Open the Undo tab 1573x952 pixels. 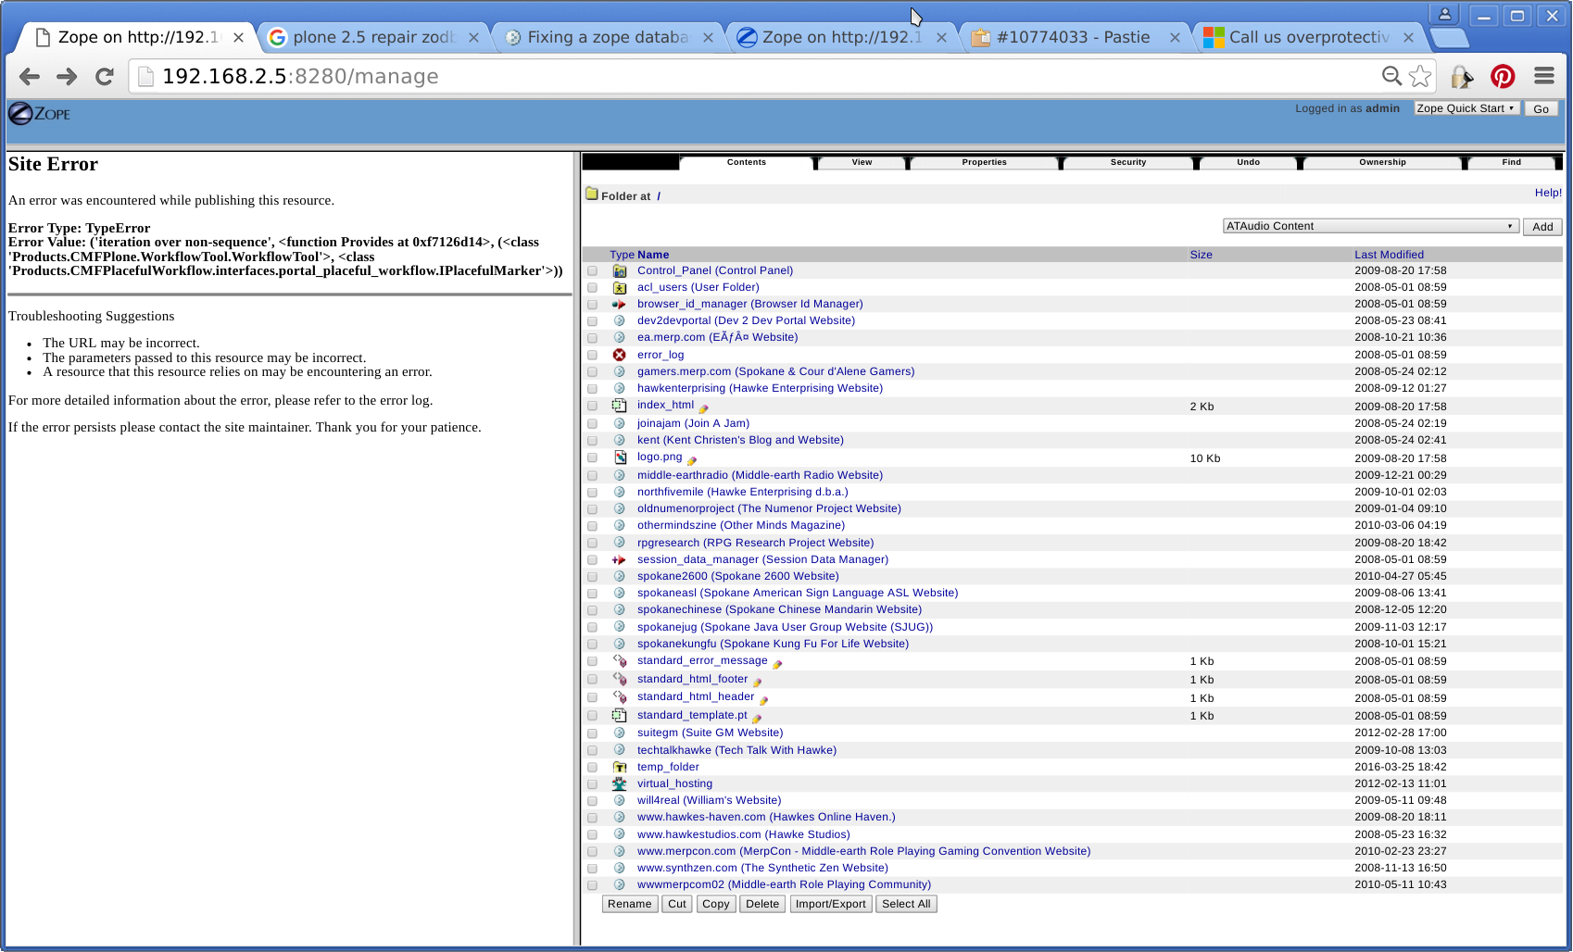[x=1248, y=162]
